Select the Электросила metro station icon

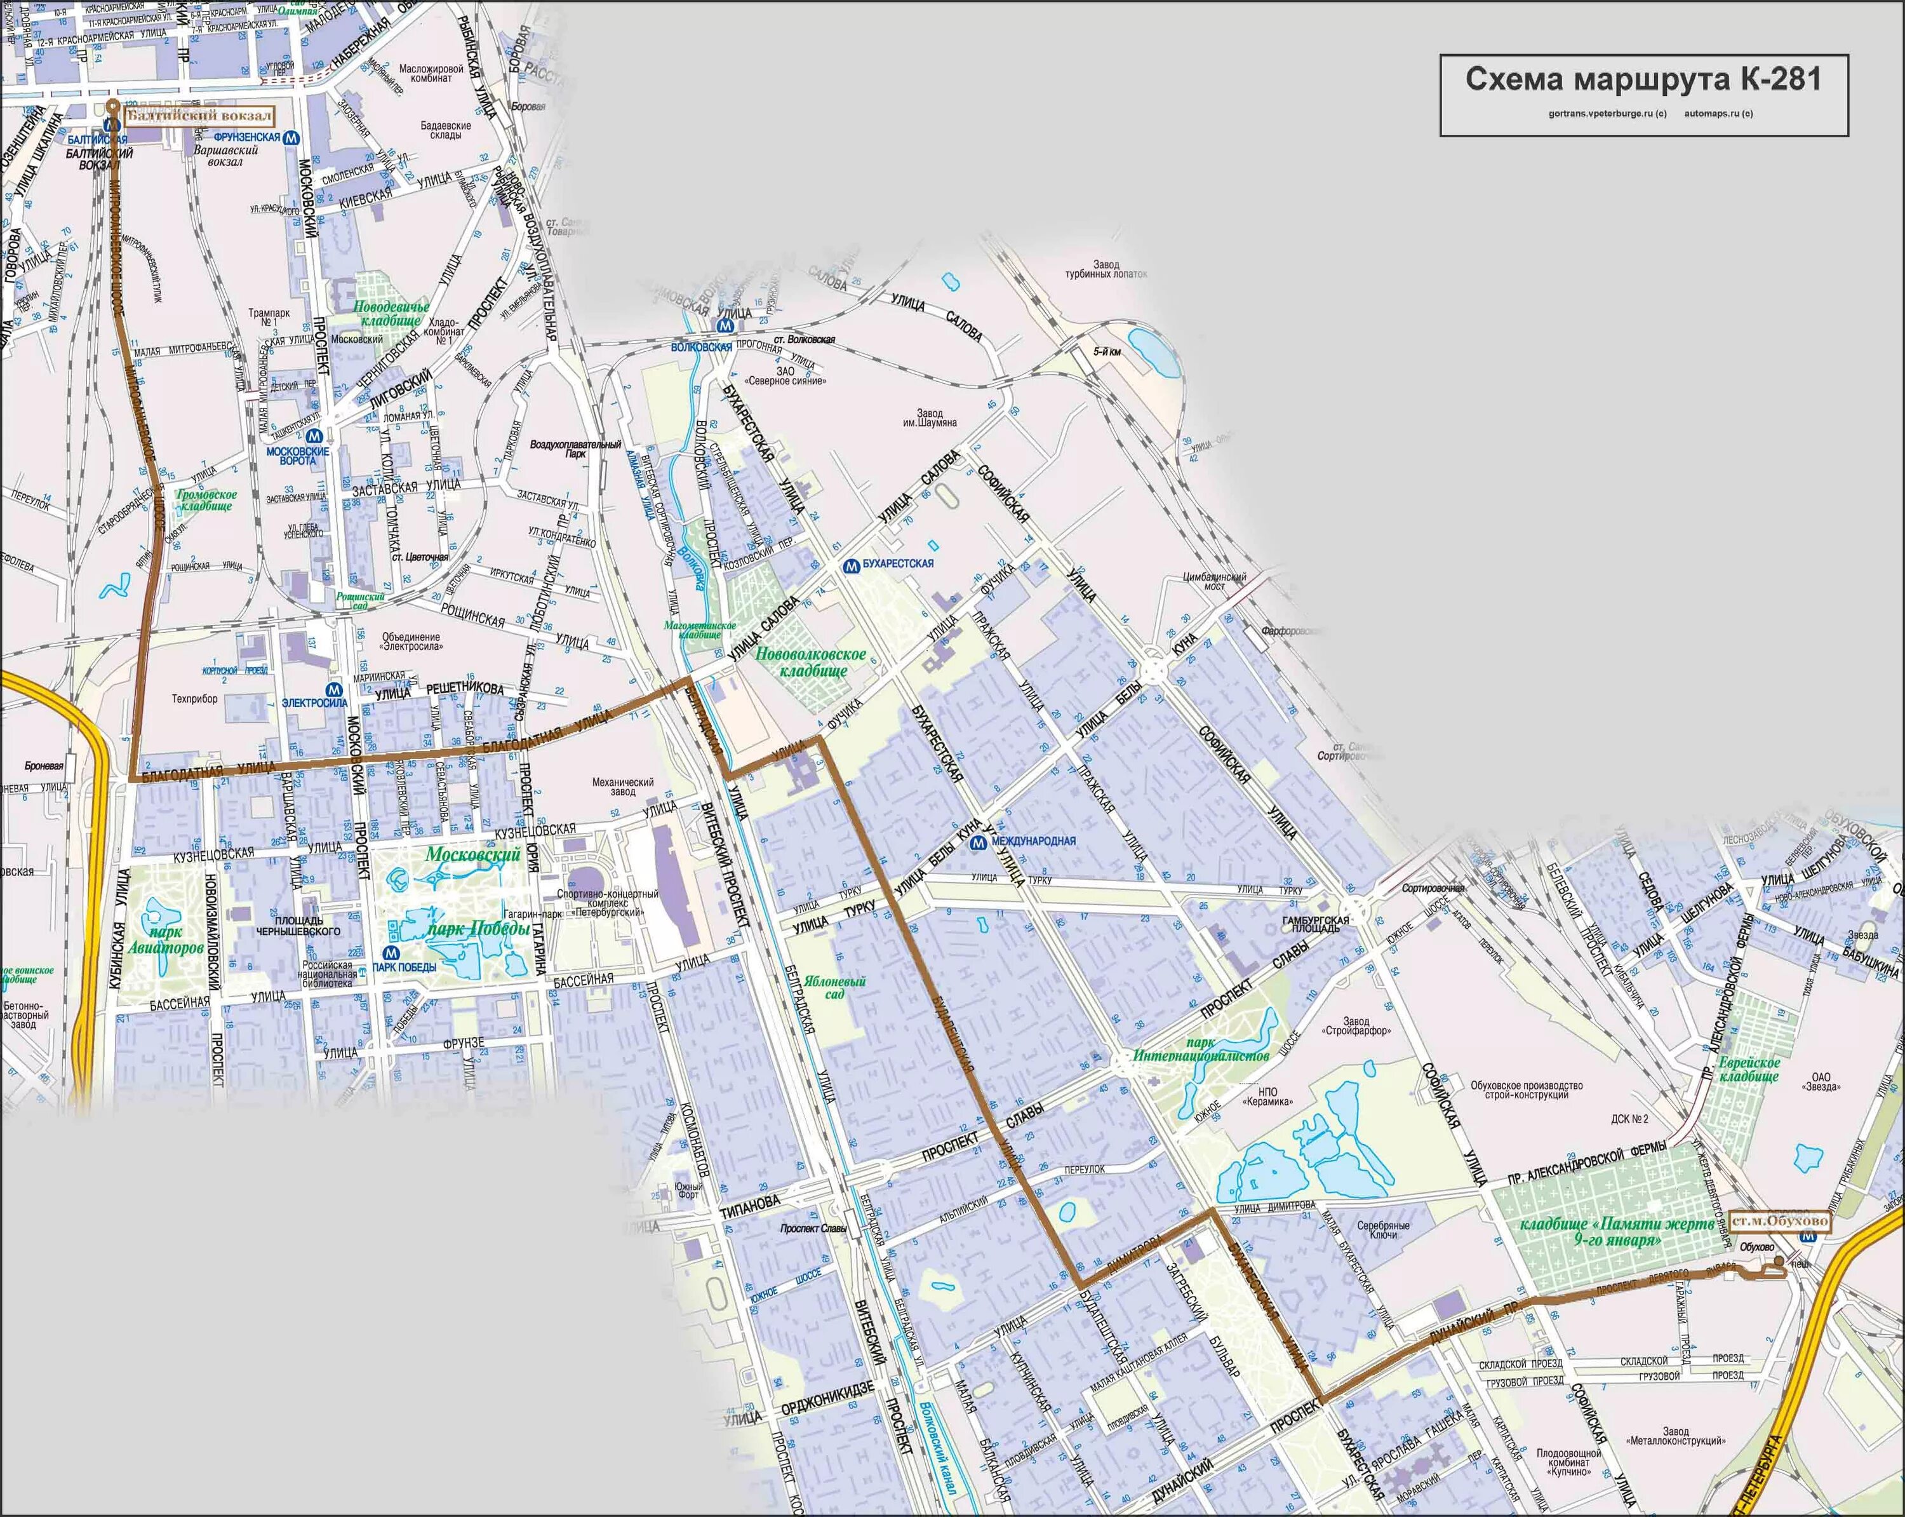pyautogui.click(x=334, y=689)
